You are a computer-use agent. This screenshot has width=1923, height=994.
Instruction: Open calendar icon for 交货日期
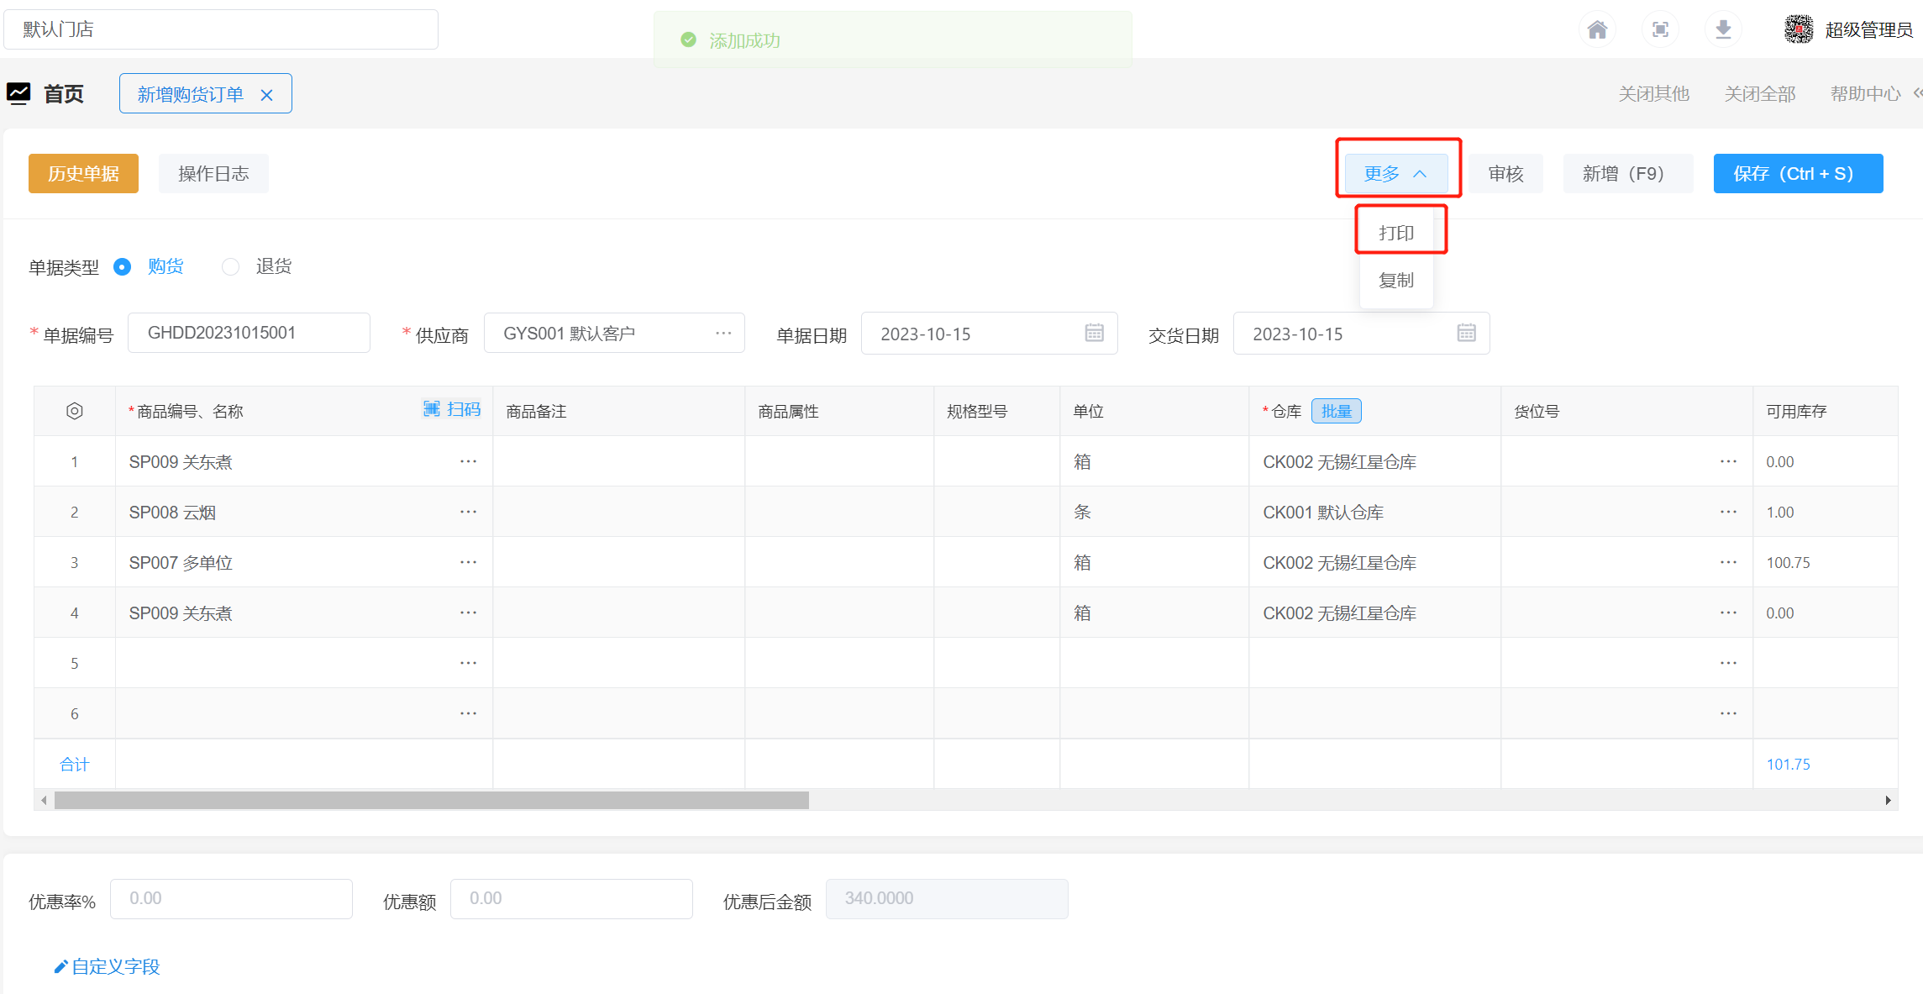coord(1466,334)
